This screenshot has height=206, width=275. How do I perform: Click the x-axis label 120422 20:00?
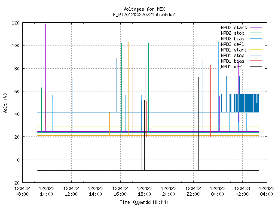tap(168, 191)
